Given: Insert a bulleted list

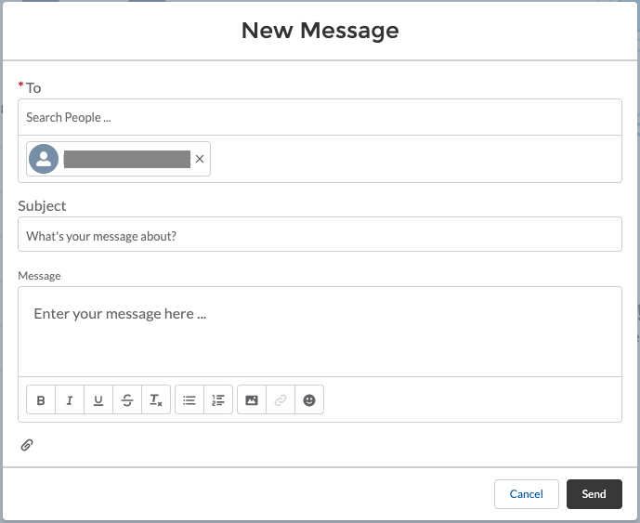Looking at the screenshot, I should [189, 400].
